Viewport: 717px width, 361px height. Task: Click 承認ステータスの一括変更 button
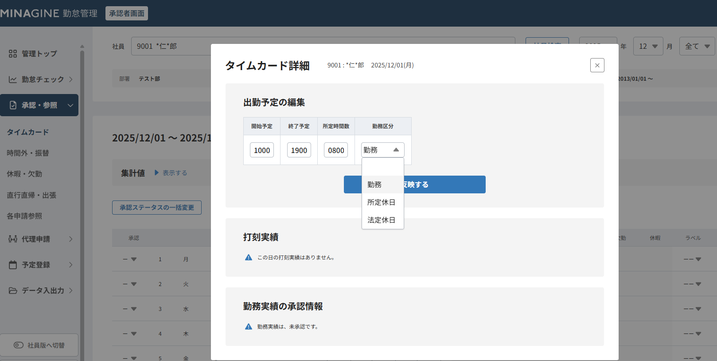click(157, 208)
